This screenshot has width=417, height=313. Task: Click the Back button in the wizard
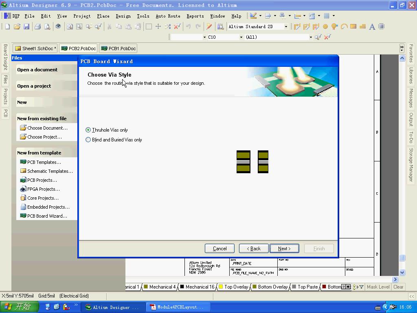pyautogui.click(x=254, y=248)
